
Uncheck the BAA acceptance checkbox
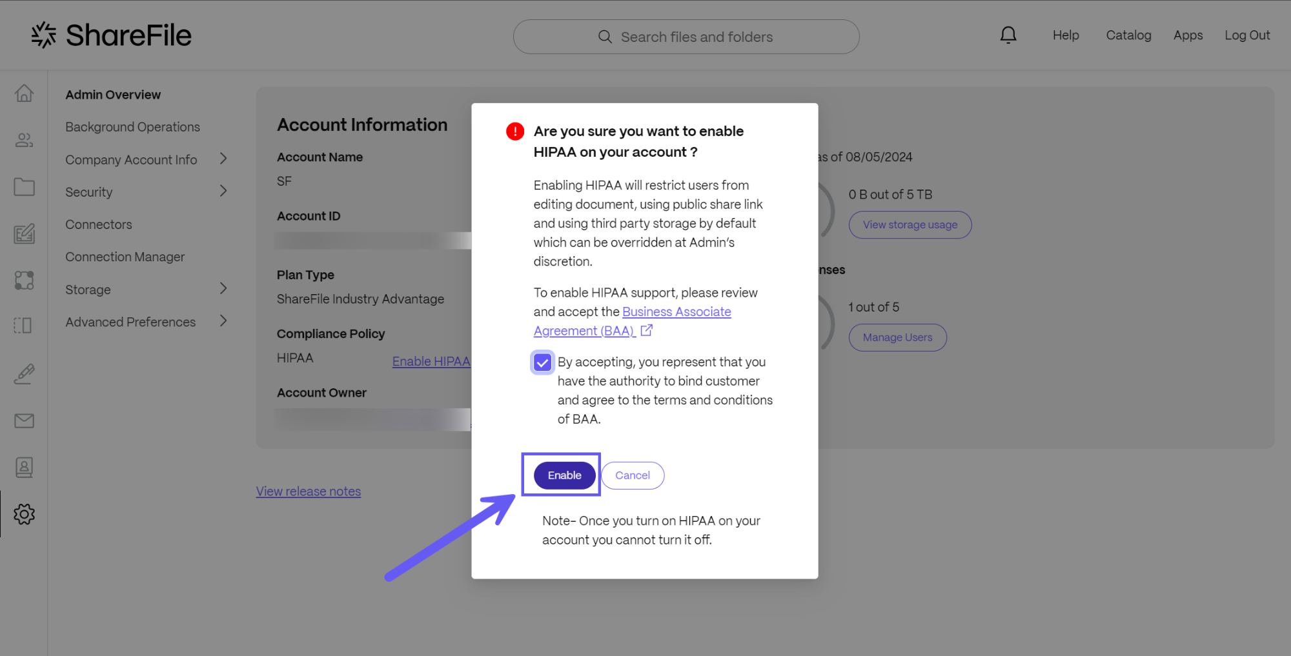(x=542, y=363)
